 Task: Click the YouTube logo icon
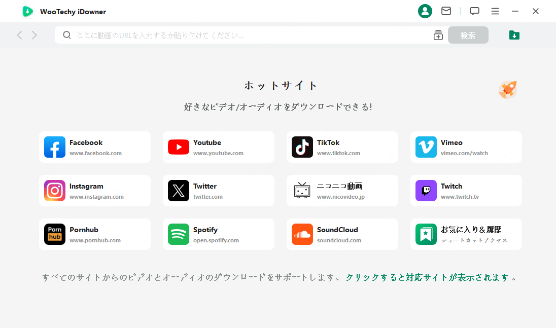point(179,147)
